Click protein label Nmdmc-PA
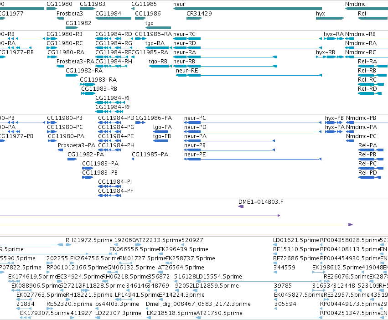This screenshot has width=388, height=320. (x=362, y=127)
